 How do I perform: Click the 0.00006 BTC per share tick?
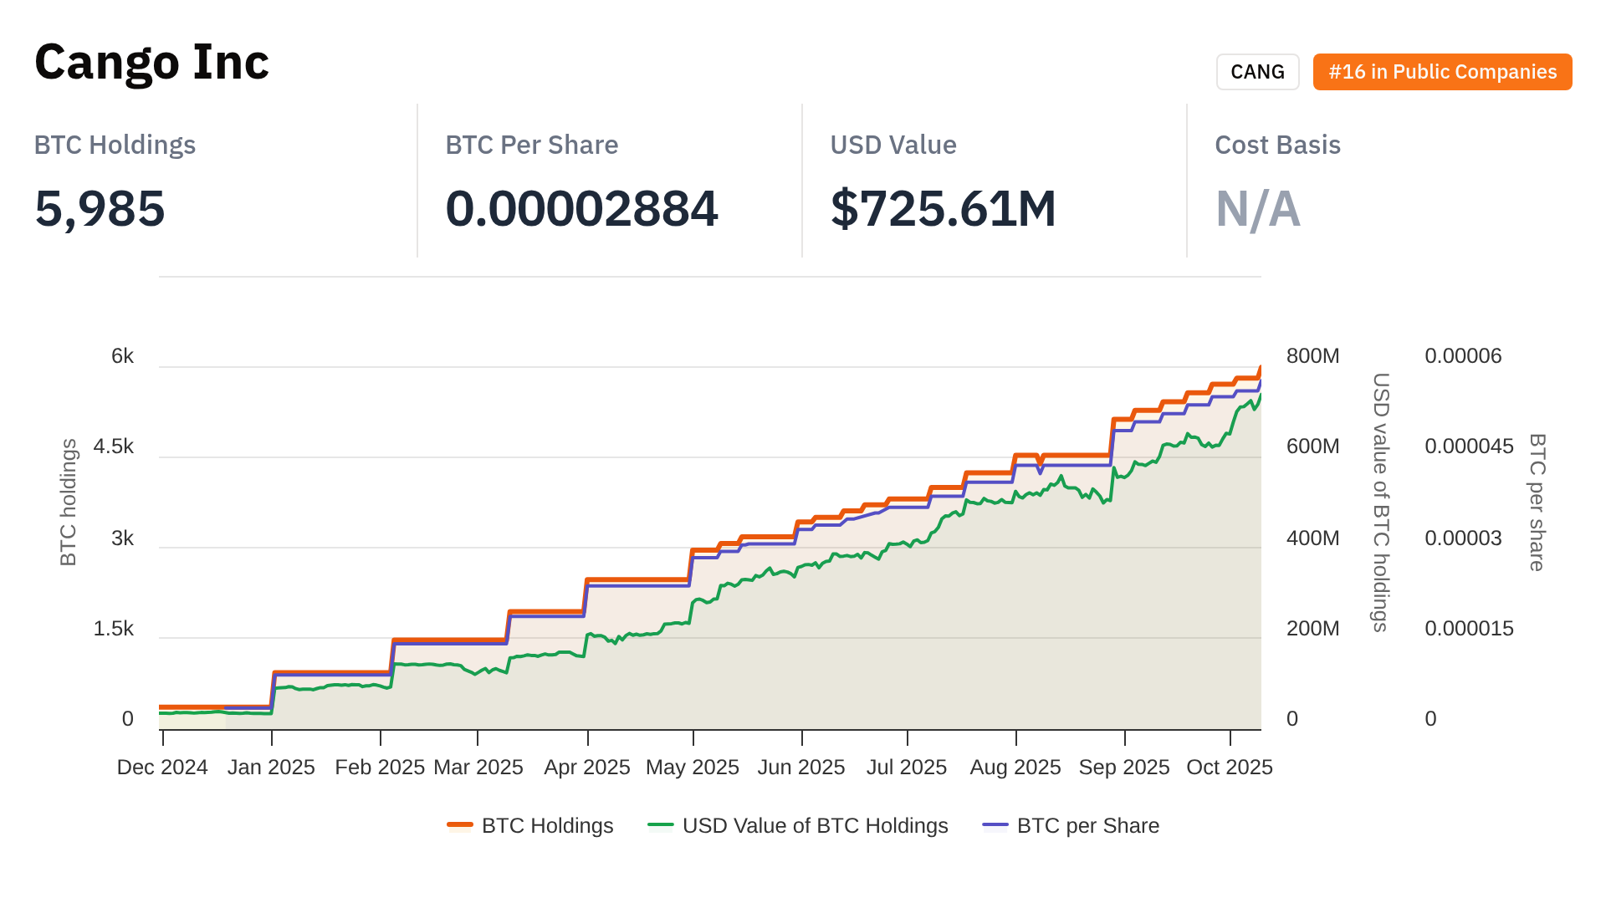[x=1463, y=356]
